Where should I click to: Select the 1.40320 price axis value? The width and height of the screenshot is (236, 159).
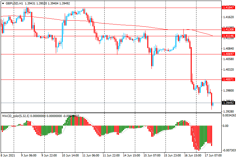click(228, 70)
